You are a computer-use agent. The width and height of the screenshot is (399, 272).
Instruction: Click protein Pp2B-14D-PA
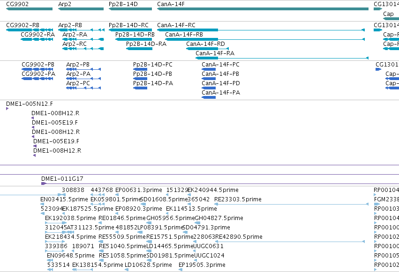pos(140,88)
